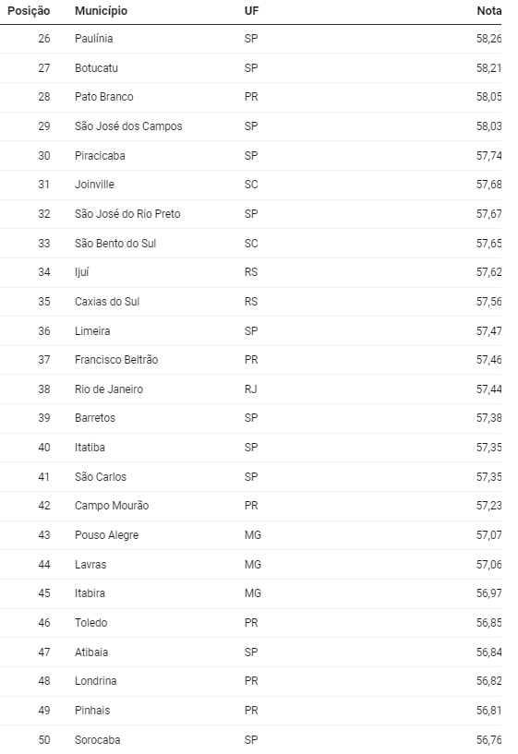
Task: Select the Paulínia row
Action: (x=250, y=39)
